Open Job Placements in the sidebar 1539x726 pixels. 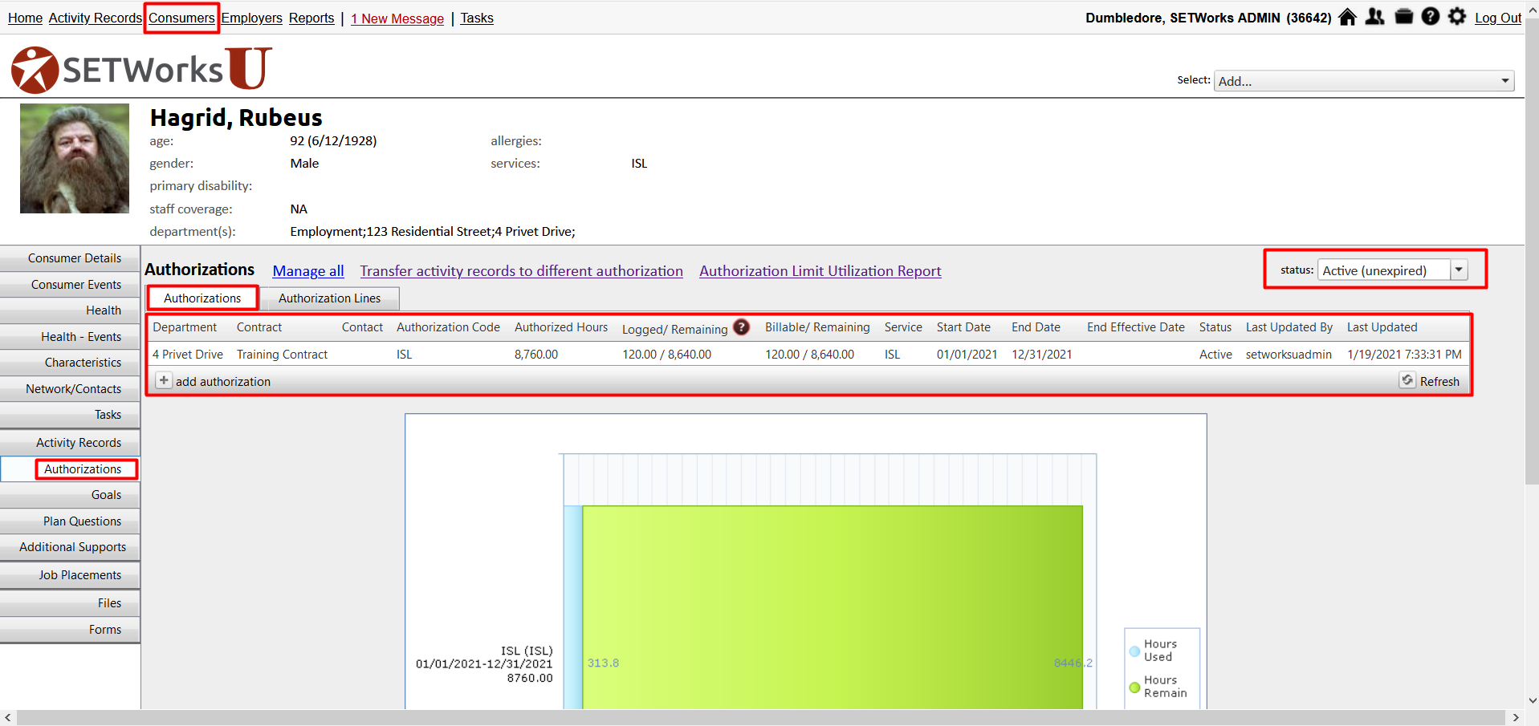pyautogui.click(x=70, y=575)
